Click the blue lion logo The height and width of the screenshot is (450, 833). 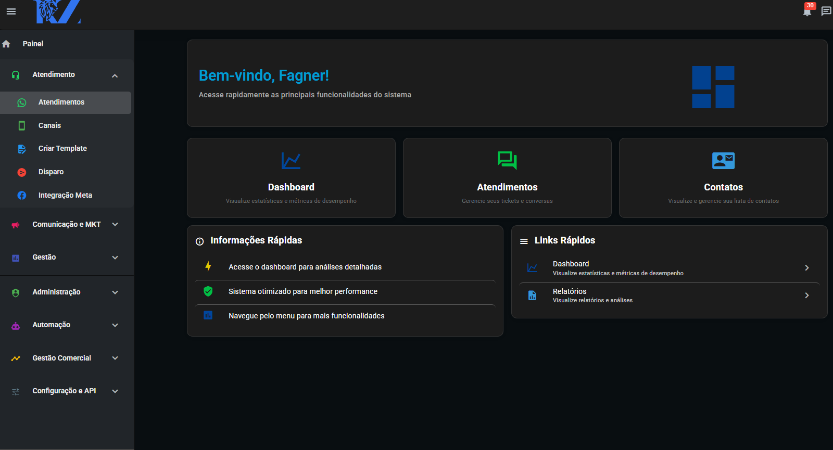pyautogui.click(x=57, y=11)
